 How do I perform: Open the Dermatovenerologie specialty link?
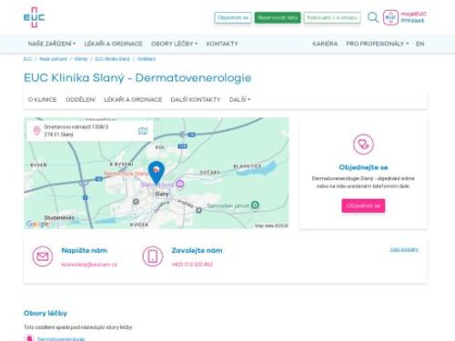click(61, 338)
